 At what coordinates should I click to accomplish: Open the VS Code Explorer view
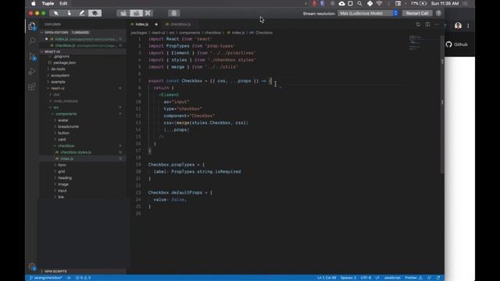pyautogui.click(x=32, y=26)
